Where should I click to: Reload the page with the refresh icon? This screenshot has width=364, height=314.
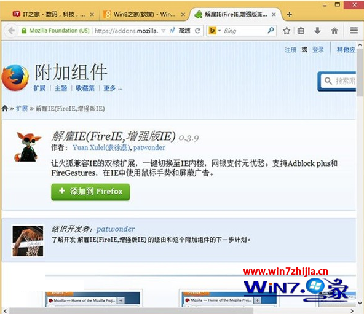tap(197, 31)
